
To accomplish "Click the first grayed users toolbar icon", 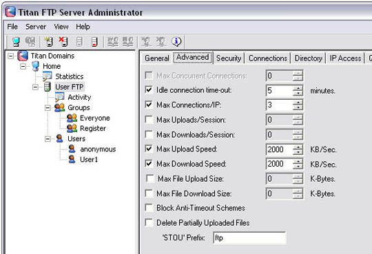I will click(113, 42).
